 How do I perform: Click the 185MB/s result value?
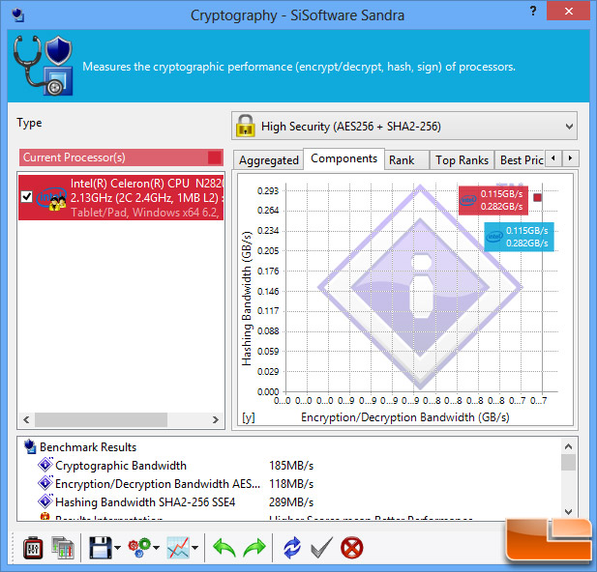291,466
